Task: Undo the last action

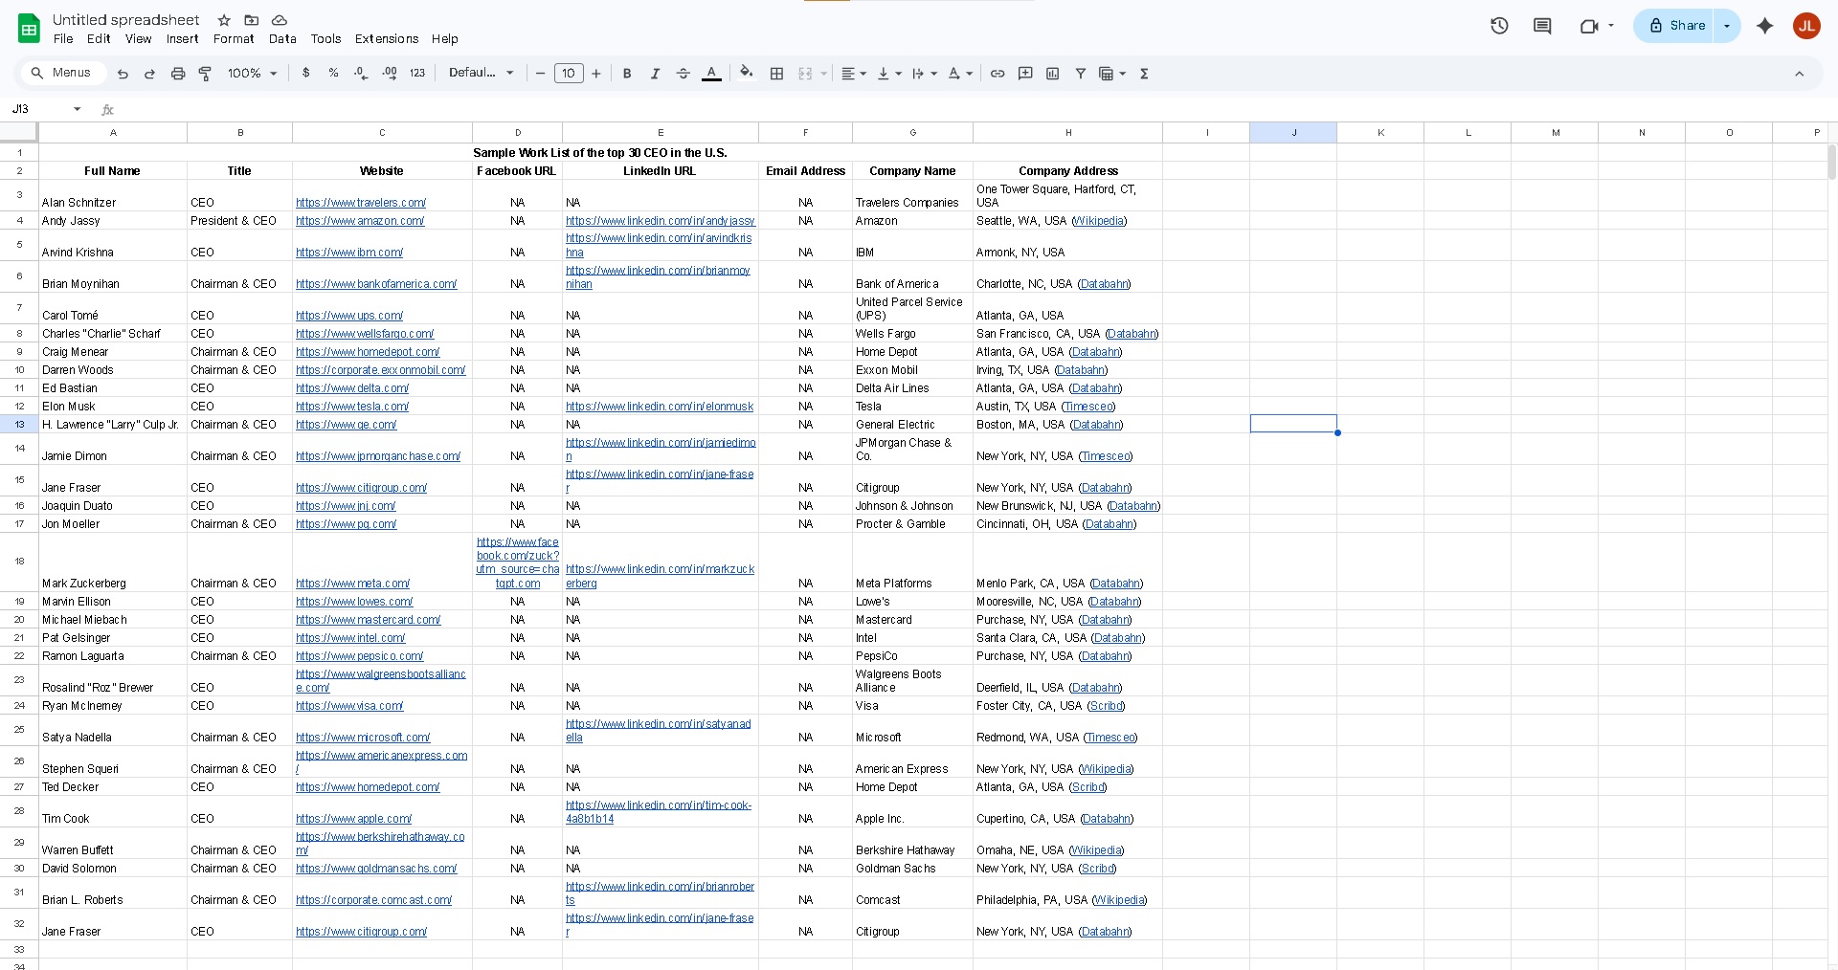Action: (123, 74)
